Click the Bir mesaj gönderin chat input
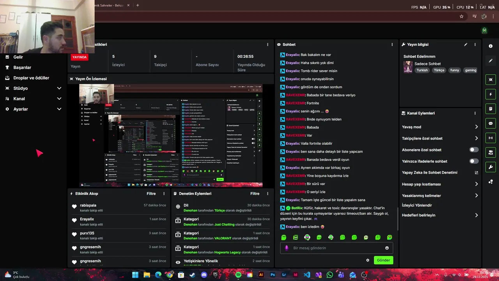Viewport: 499px width, 281px height. pyautogui.click(x=336, y=248)
